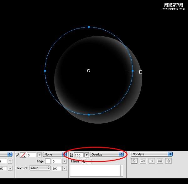Click the new style icon
Image resolution: width=188 pixels, height=184 pixels.
click(134, 161)
